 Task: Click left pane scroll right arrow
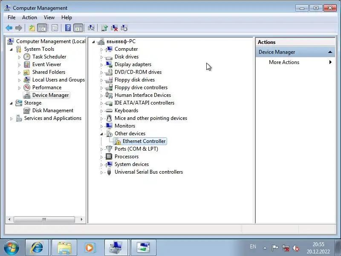point(82,219)
